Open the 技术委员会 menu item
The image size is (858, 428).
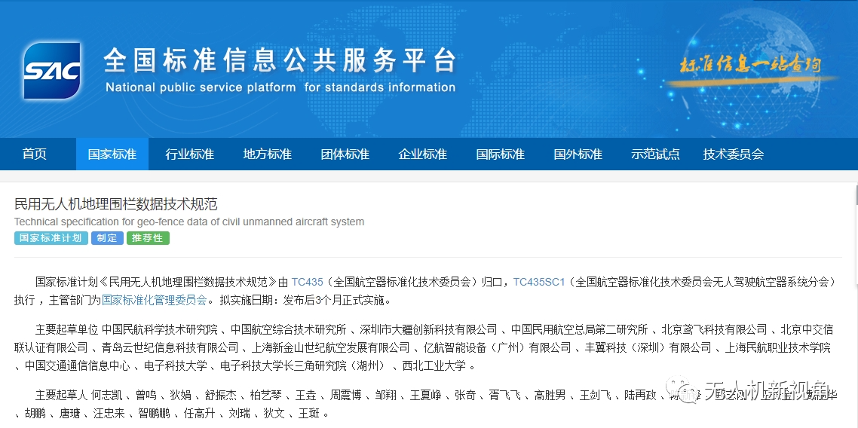[734, 154]
